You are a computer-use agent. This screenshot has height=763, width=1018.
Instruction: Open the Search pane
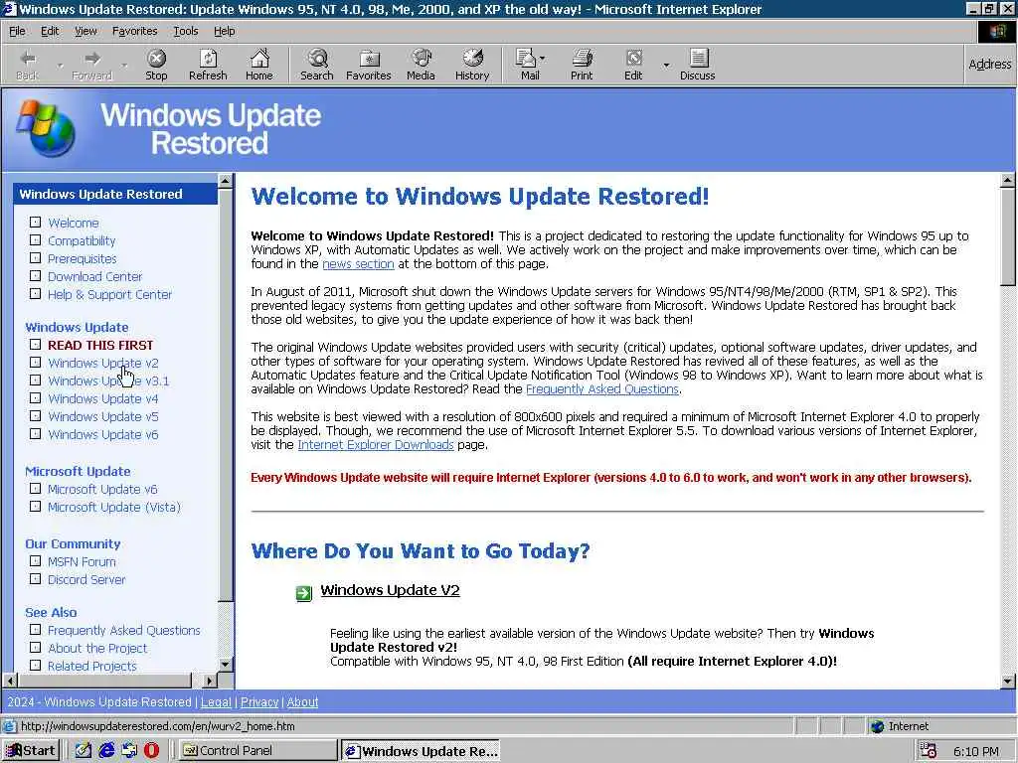coord(317,65)
